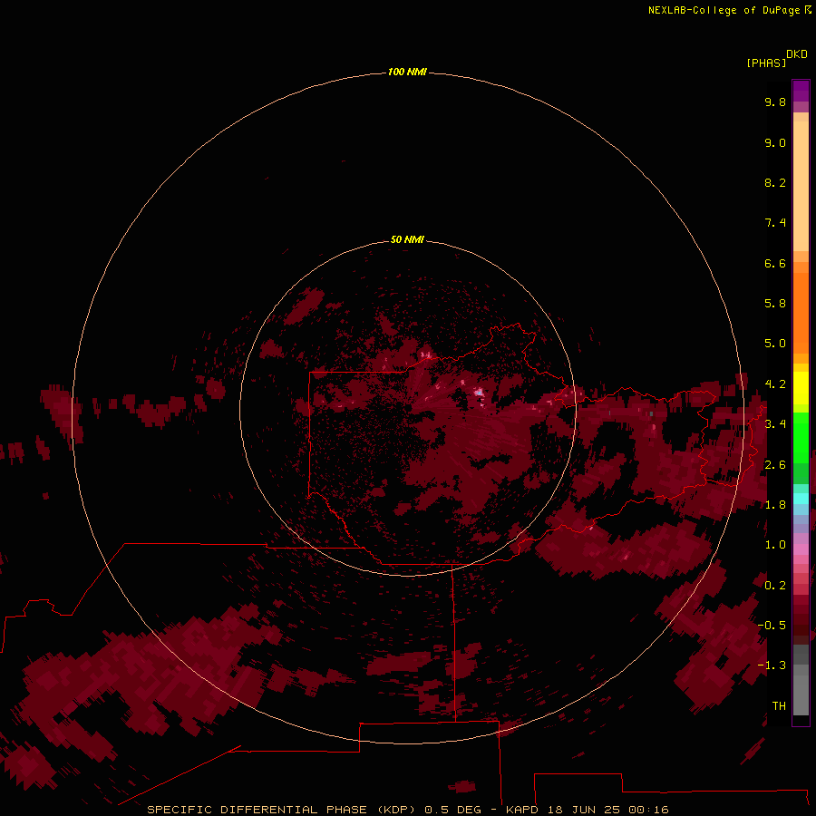Pick the purple swatch atop the color bar

pyautogui.click(x=801, y=91)
